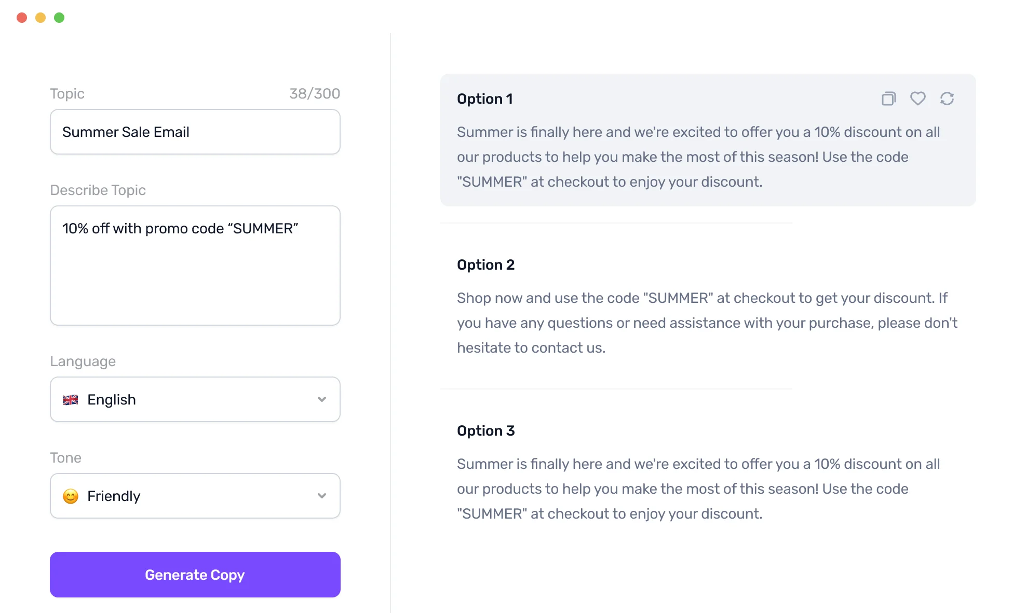Viewport: 1026px width, 613px height.
Task: Click the Option 2 generated text
Action: pyautogui.click(x=707, y=323)
